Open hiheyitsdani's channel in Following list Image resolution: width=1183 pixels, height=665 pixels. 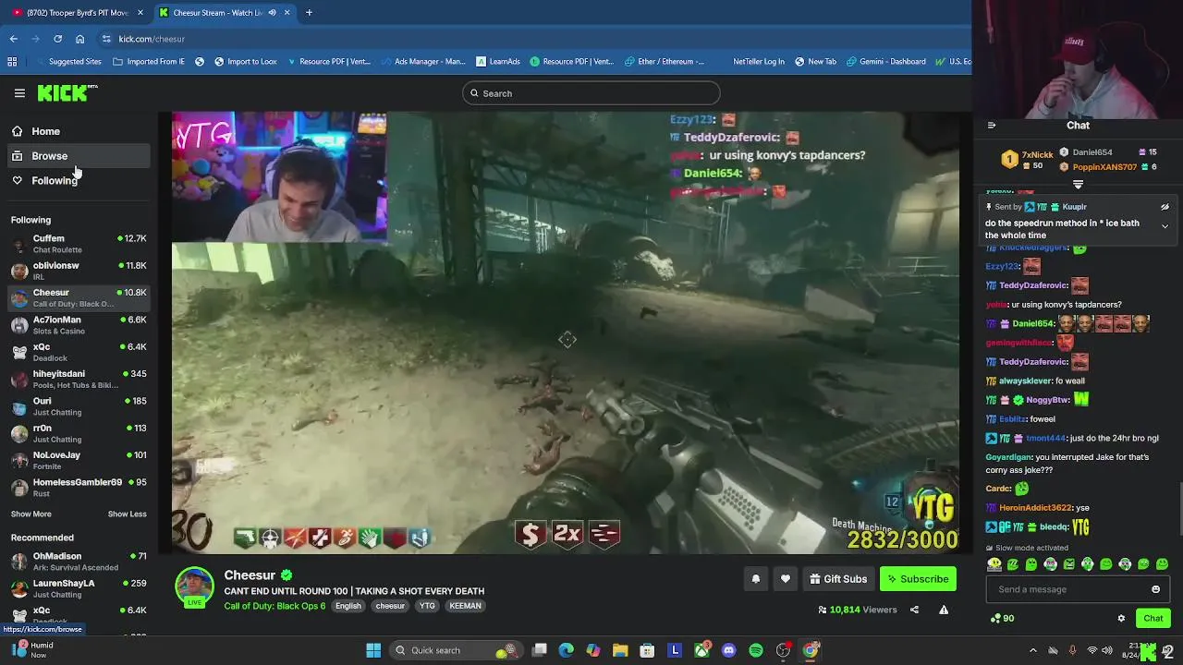point(79,379)
